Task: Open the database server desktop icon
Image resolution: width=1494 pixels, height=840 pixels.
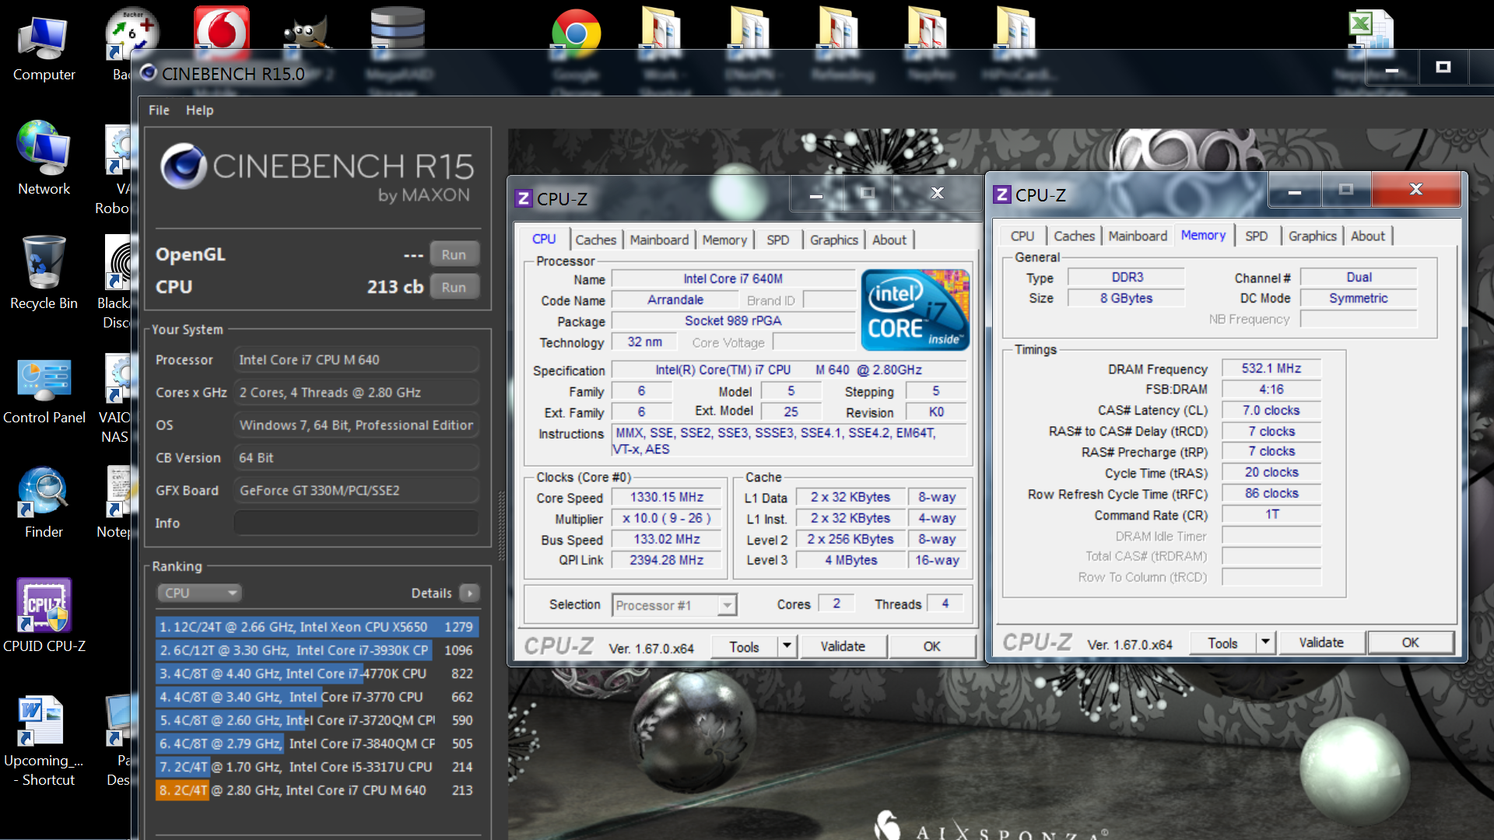Action: tap(398, 31)
